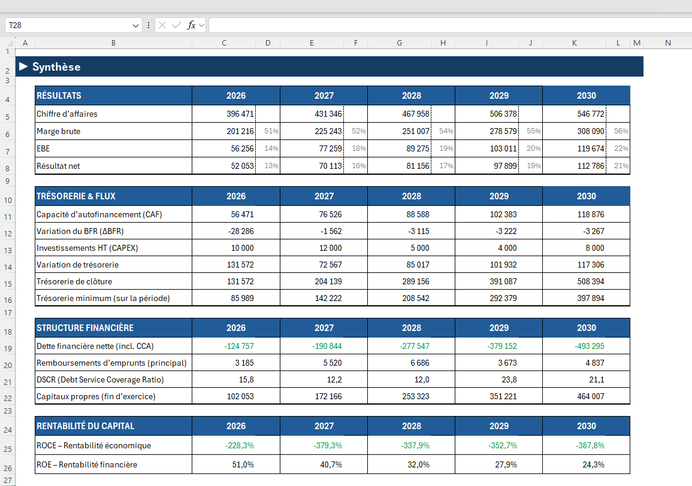Viewport: 692px width, 486px height.
Task: Click the RÉSULTATS section header cell
Action: (113, 96)
